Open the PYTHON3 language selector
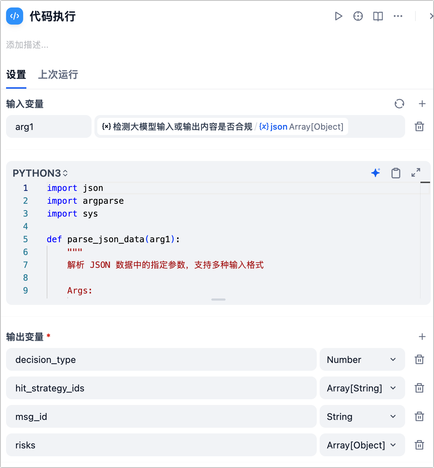Screen dimensions: 434x468 [x=40, y=173]
